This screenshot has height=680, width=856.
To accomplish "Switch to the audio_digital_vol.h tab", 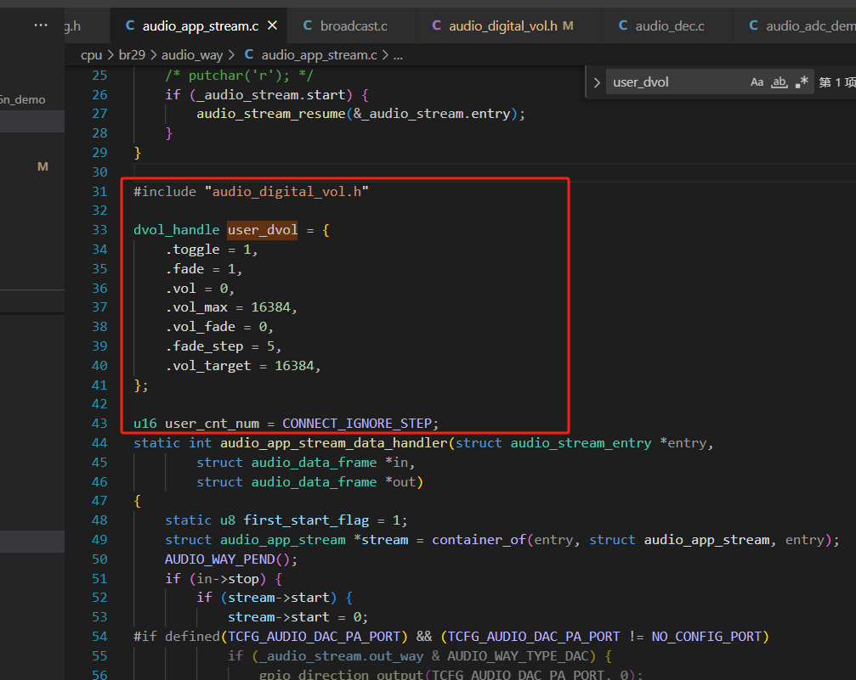I will [509, 25].
